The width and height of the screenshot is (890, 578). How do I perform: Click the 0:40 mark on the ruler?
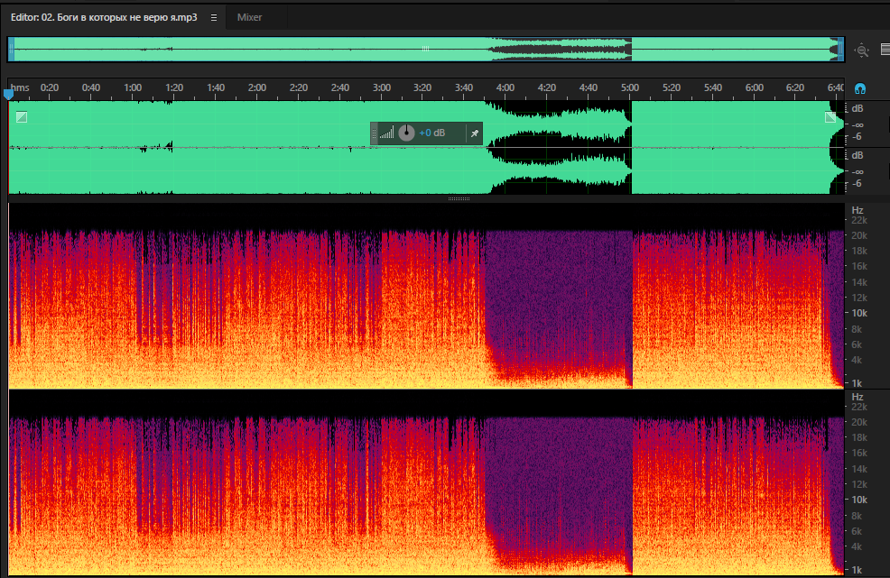click(x=91, y=87)
